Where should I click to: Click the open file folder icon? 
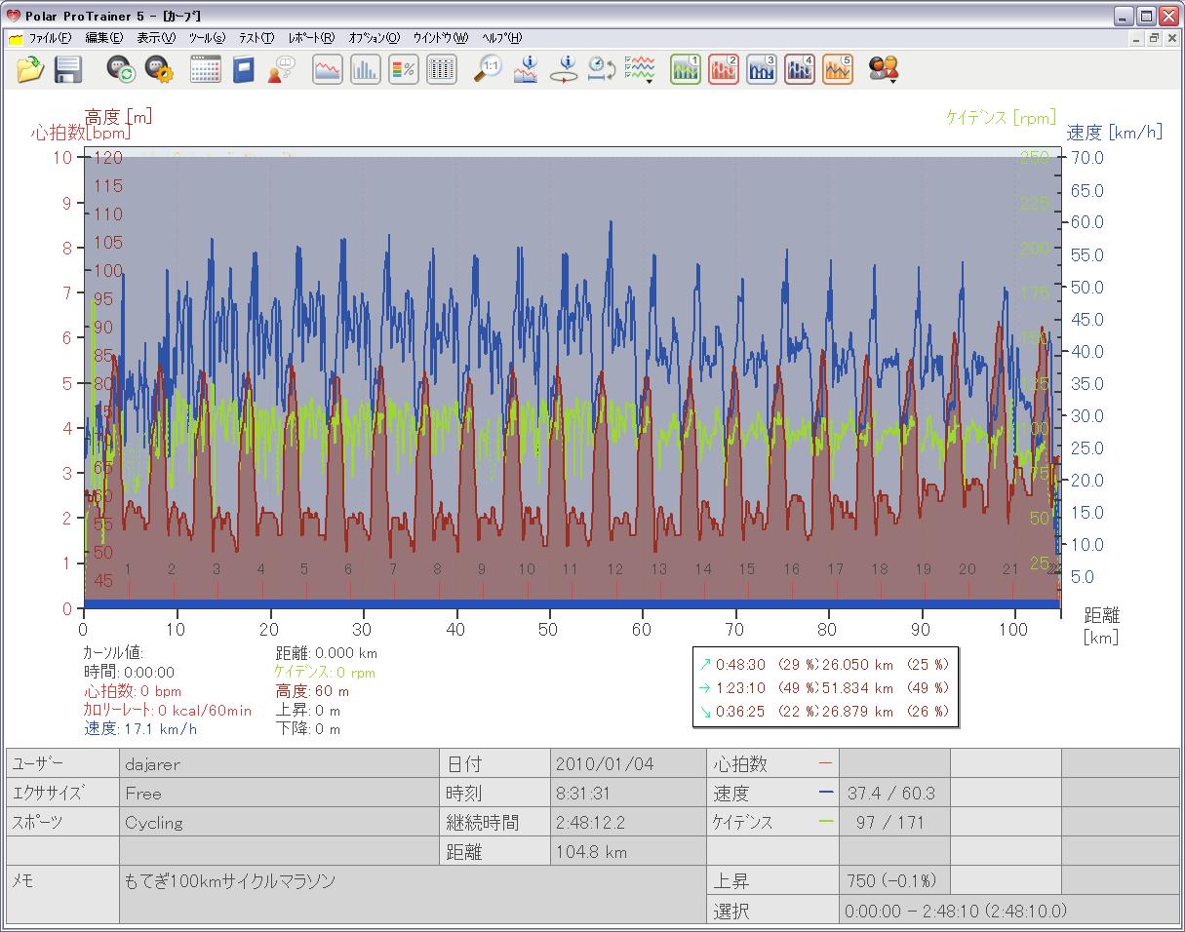point(31,69)
